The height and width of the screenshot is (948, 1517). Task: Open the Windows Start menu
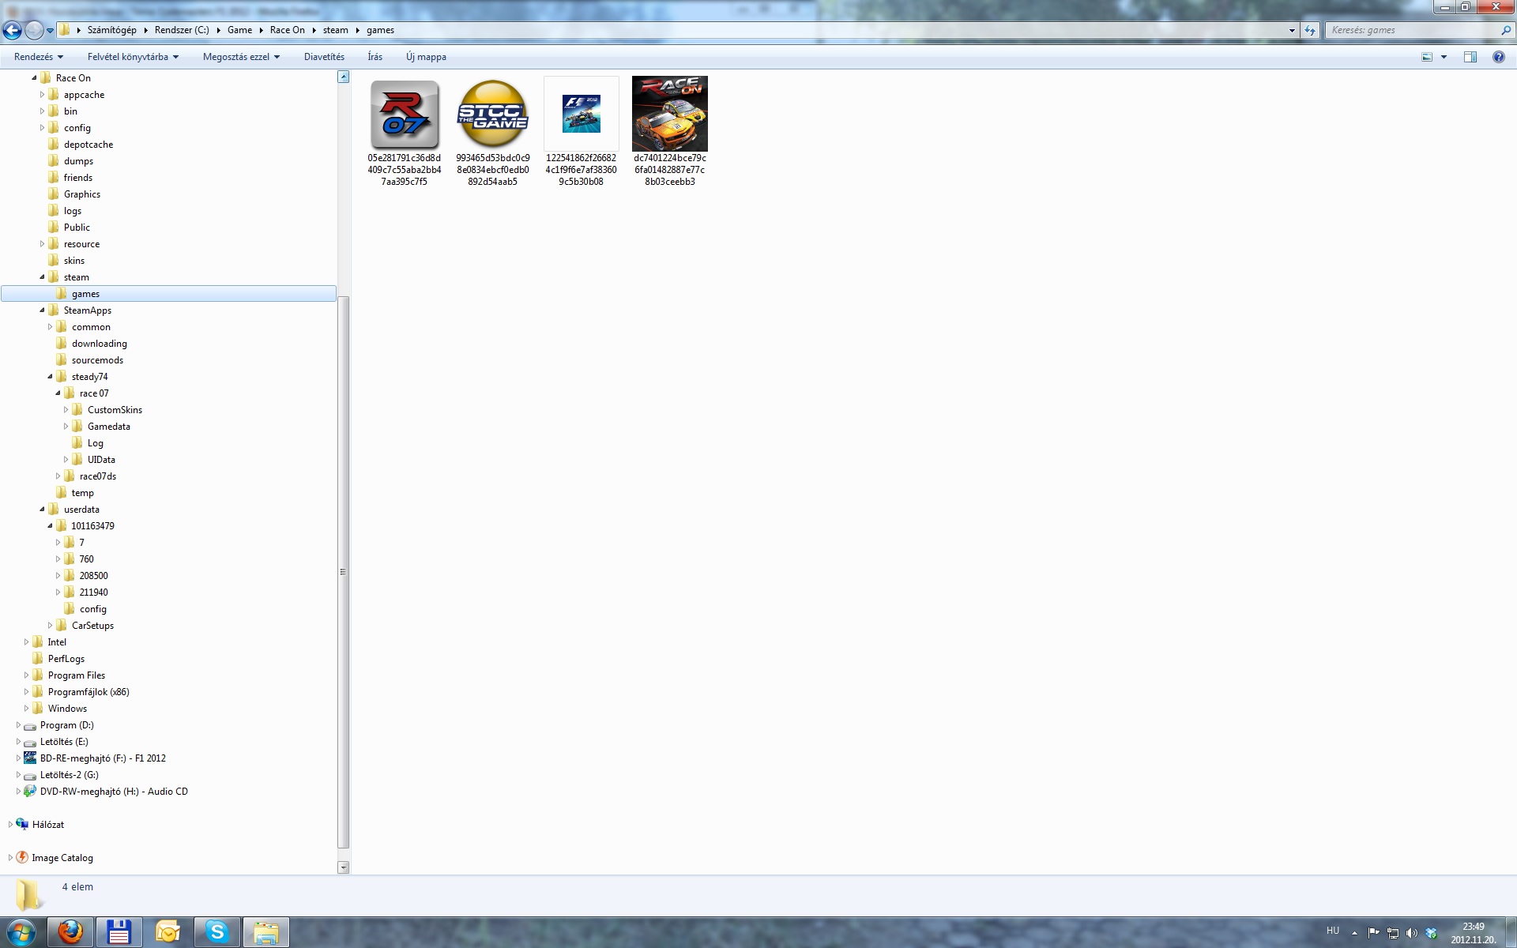pos(21,933)
